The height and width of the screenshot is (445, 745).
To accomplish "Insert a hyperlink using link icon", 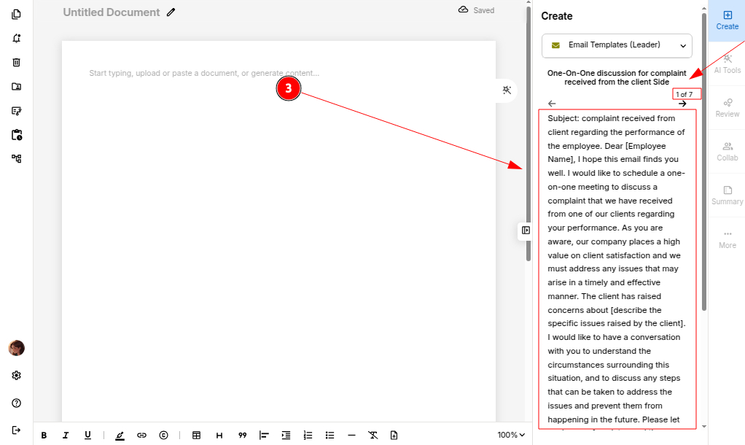I will coord(142,435).
